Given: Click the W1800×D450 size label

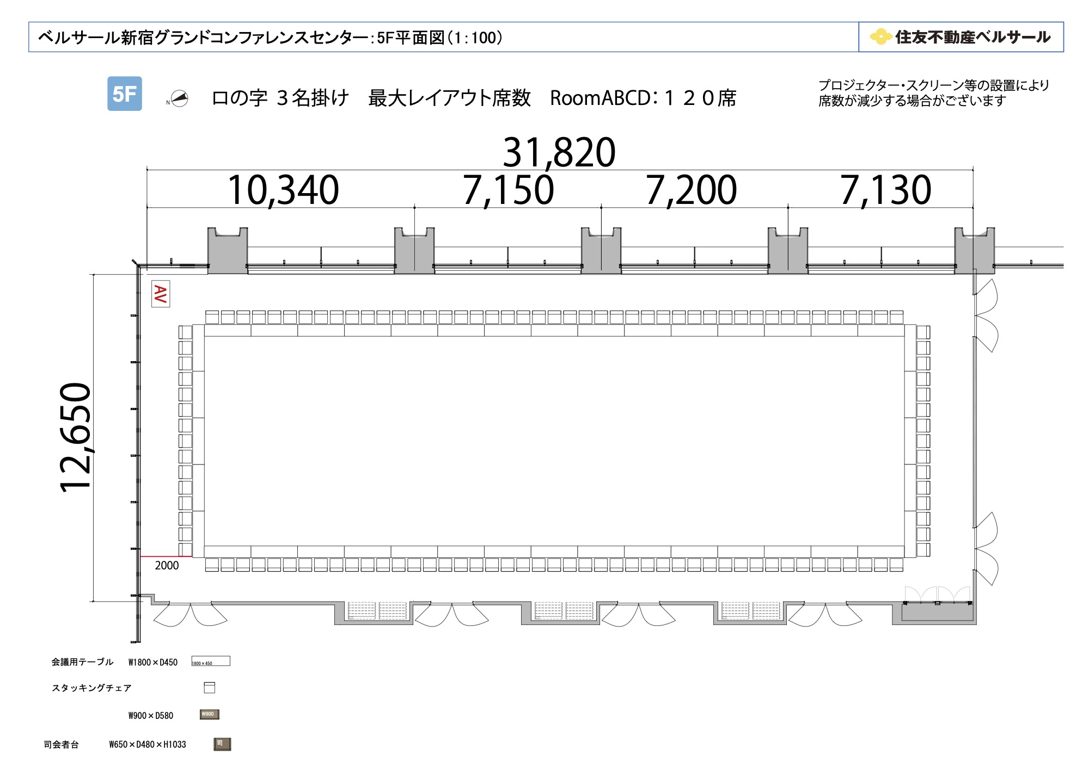Looking at the screenshot, I should point(153,662).
